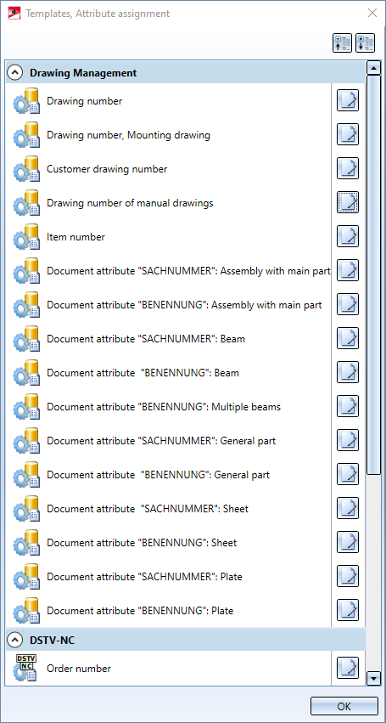Edit Drawing number of manual drawings
The width and height of the screenshot is (386, 723).
click(x=348, y=202)
